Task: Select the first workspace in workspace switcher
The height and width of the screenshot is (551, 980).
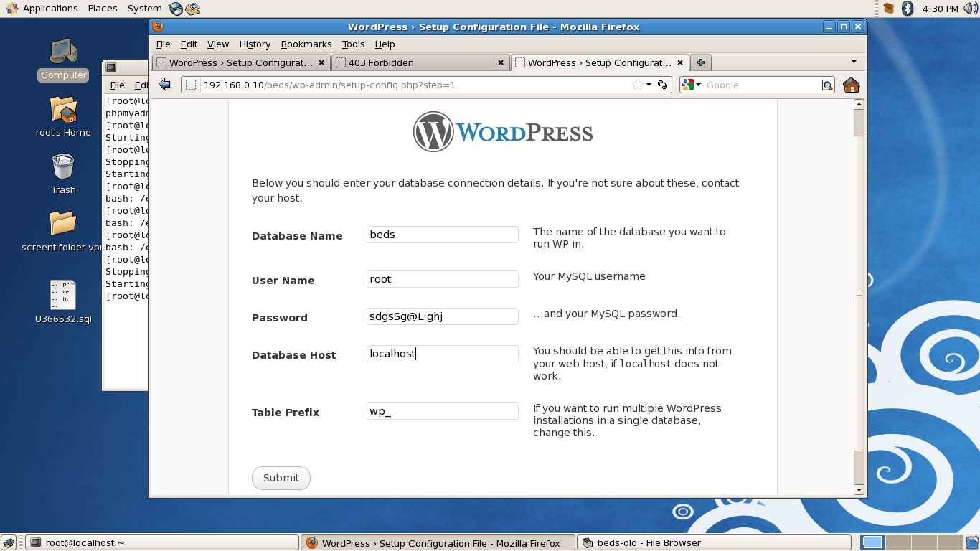Action: [872, 542]
